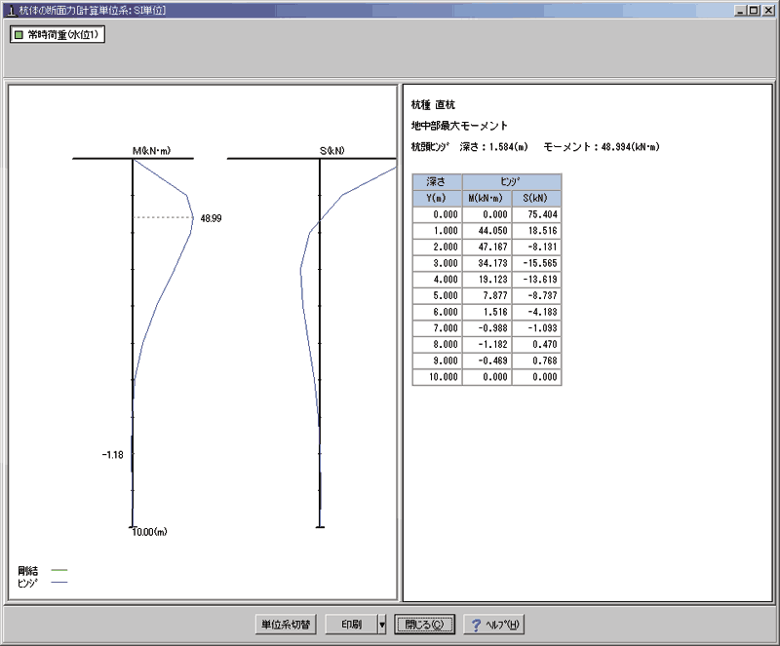Screen dimensions: 780x646
Task: Maximize the 杭体の断面力 window
Action: point(754,9)
